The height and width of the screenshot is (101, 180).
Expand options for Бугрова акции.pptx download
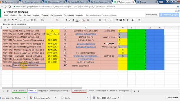[56, 98]
